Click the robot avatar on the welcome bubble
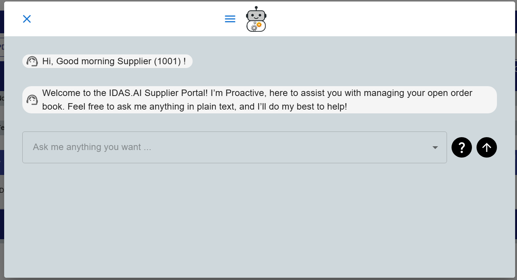Image resolution: width=517 pixels, height=280 pixels. [x=32, y=100]
